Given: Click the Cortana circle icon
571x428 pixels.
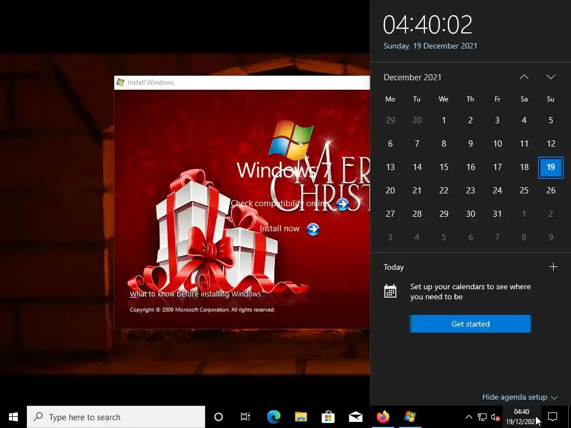Looking at the screenshot, I should [219, 417].
